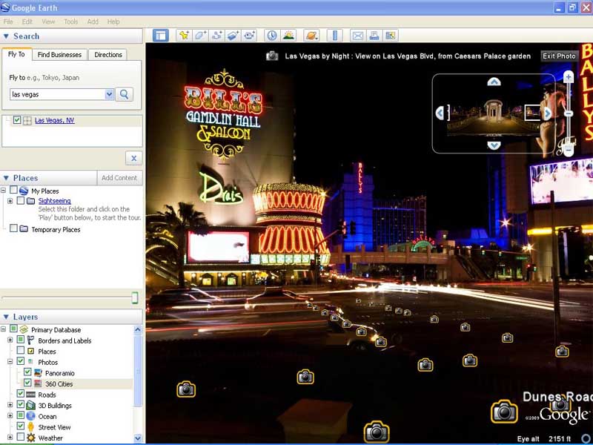Click the Street View pegman layer icon
Image resolution: width=593 pixels, height=445 pixels.
(x=30, y=427)
